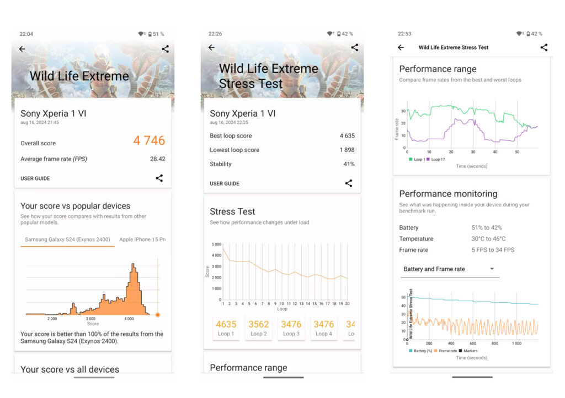This screenshot has height=398, width=565.
Task: Share the card showing Stability 41%
Action: (x=348, y=183)
